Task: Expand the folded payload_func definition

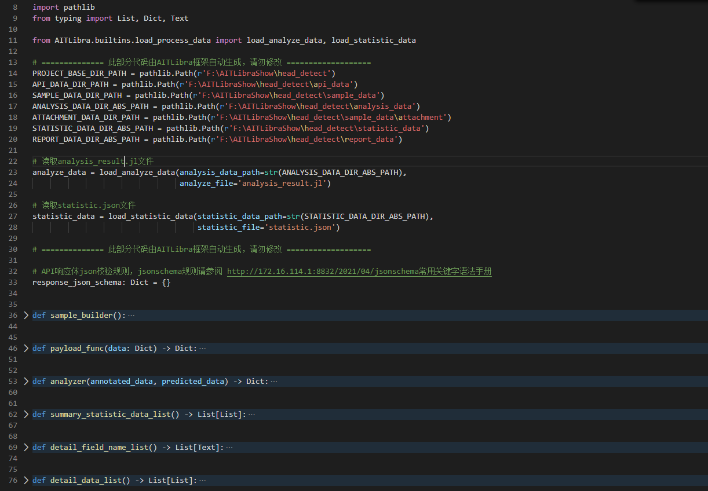Action: click(25, 349)
